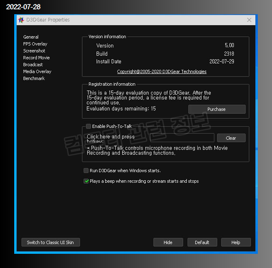Open the Media Overlay section
This screenshot has width=272, height=268.
[x=37, y=71]
